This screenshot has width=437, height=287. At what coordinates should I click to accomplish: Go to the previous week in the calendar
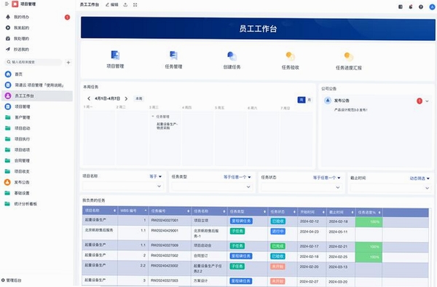(x=89, y=98)
